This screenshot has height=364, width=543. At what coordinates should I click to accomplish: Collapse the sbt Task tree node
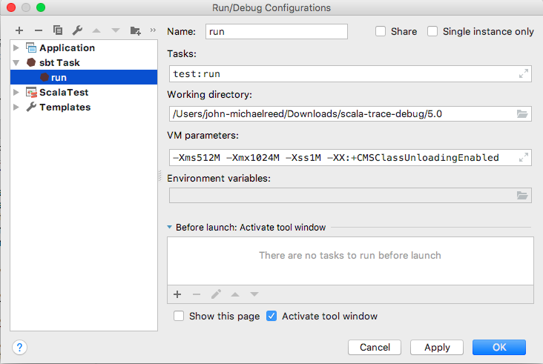(x=16, y=63)
